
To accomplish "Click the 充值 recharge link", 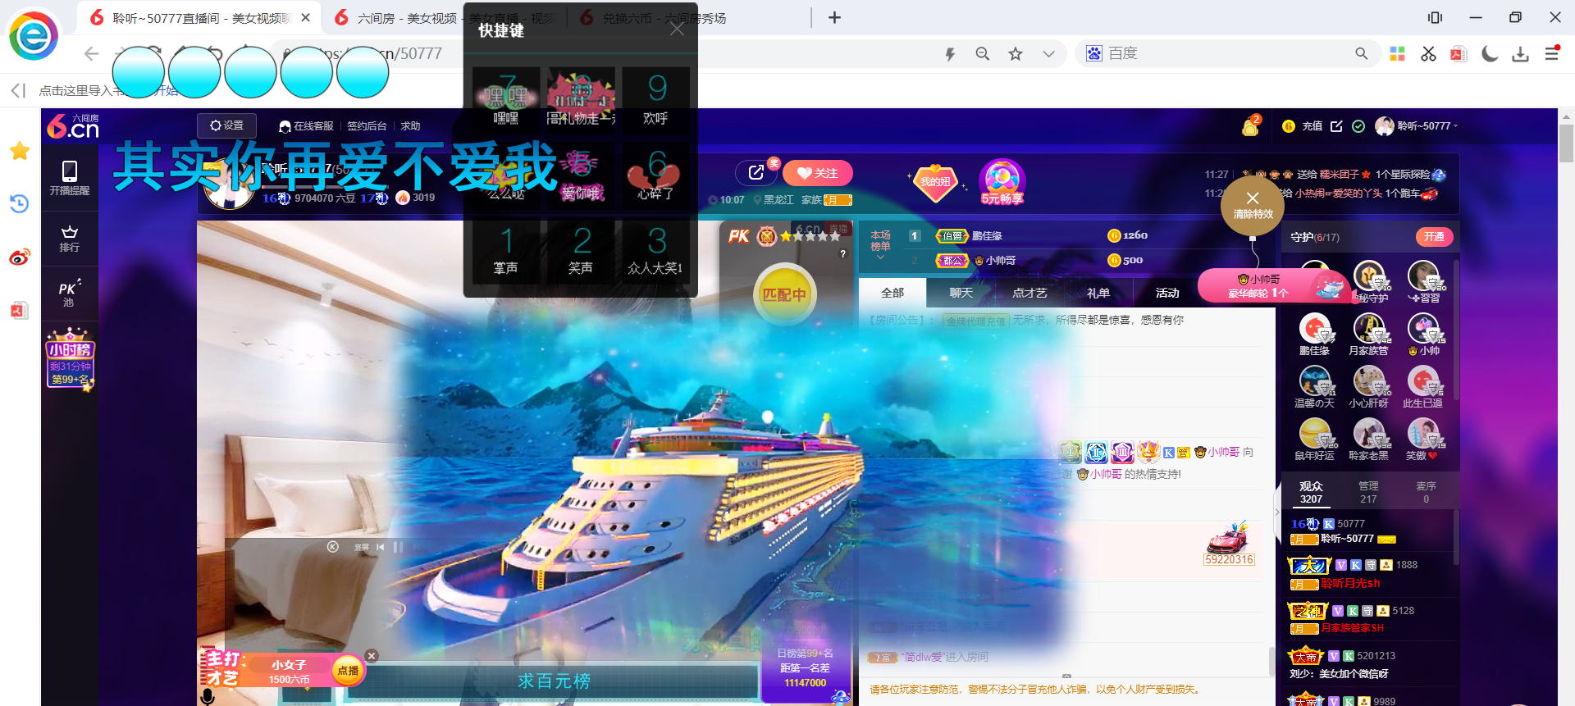I will [x=1312, y=126].
